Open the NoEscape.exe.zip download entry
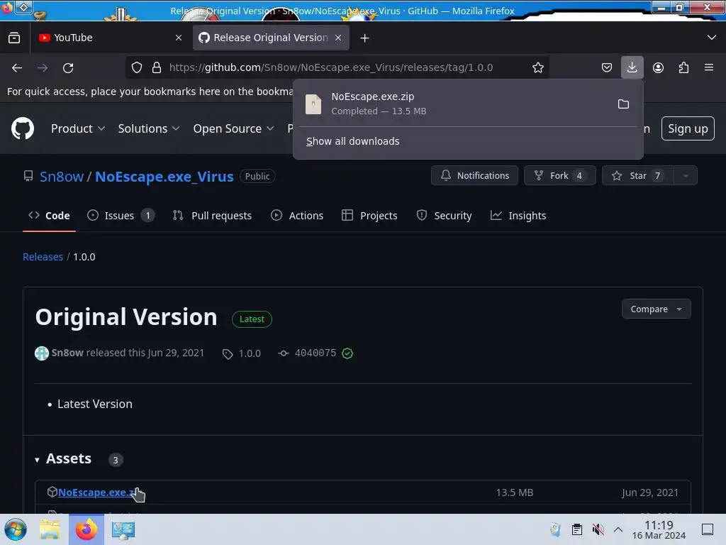Viewport: 726px width, 545px height. pyautogui.click(x=454, y=104)
